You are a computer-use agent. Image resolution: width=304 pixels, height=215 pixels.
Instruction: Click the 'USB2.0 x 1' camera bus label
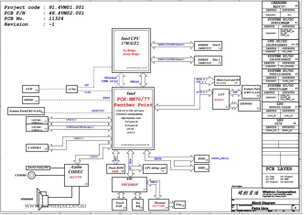(78, 138)
